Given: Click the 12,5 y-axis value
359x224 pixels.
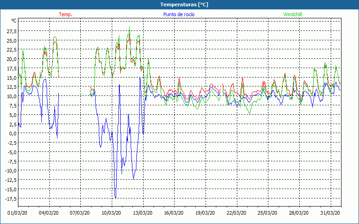Looking at the screenshot, I should tap(12, 87).
